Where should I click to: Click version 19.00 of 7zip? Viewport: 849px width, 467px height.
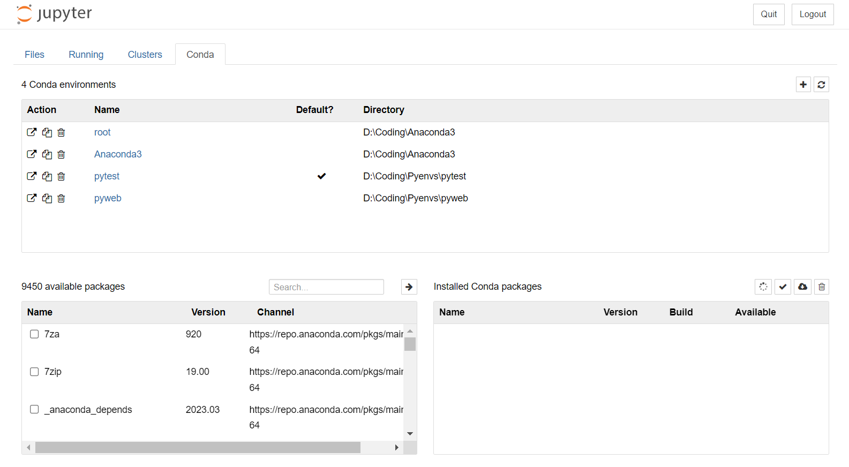point(198,372)
